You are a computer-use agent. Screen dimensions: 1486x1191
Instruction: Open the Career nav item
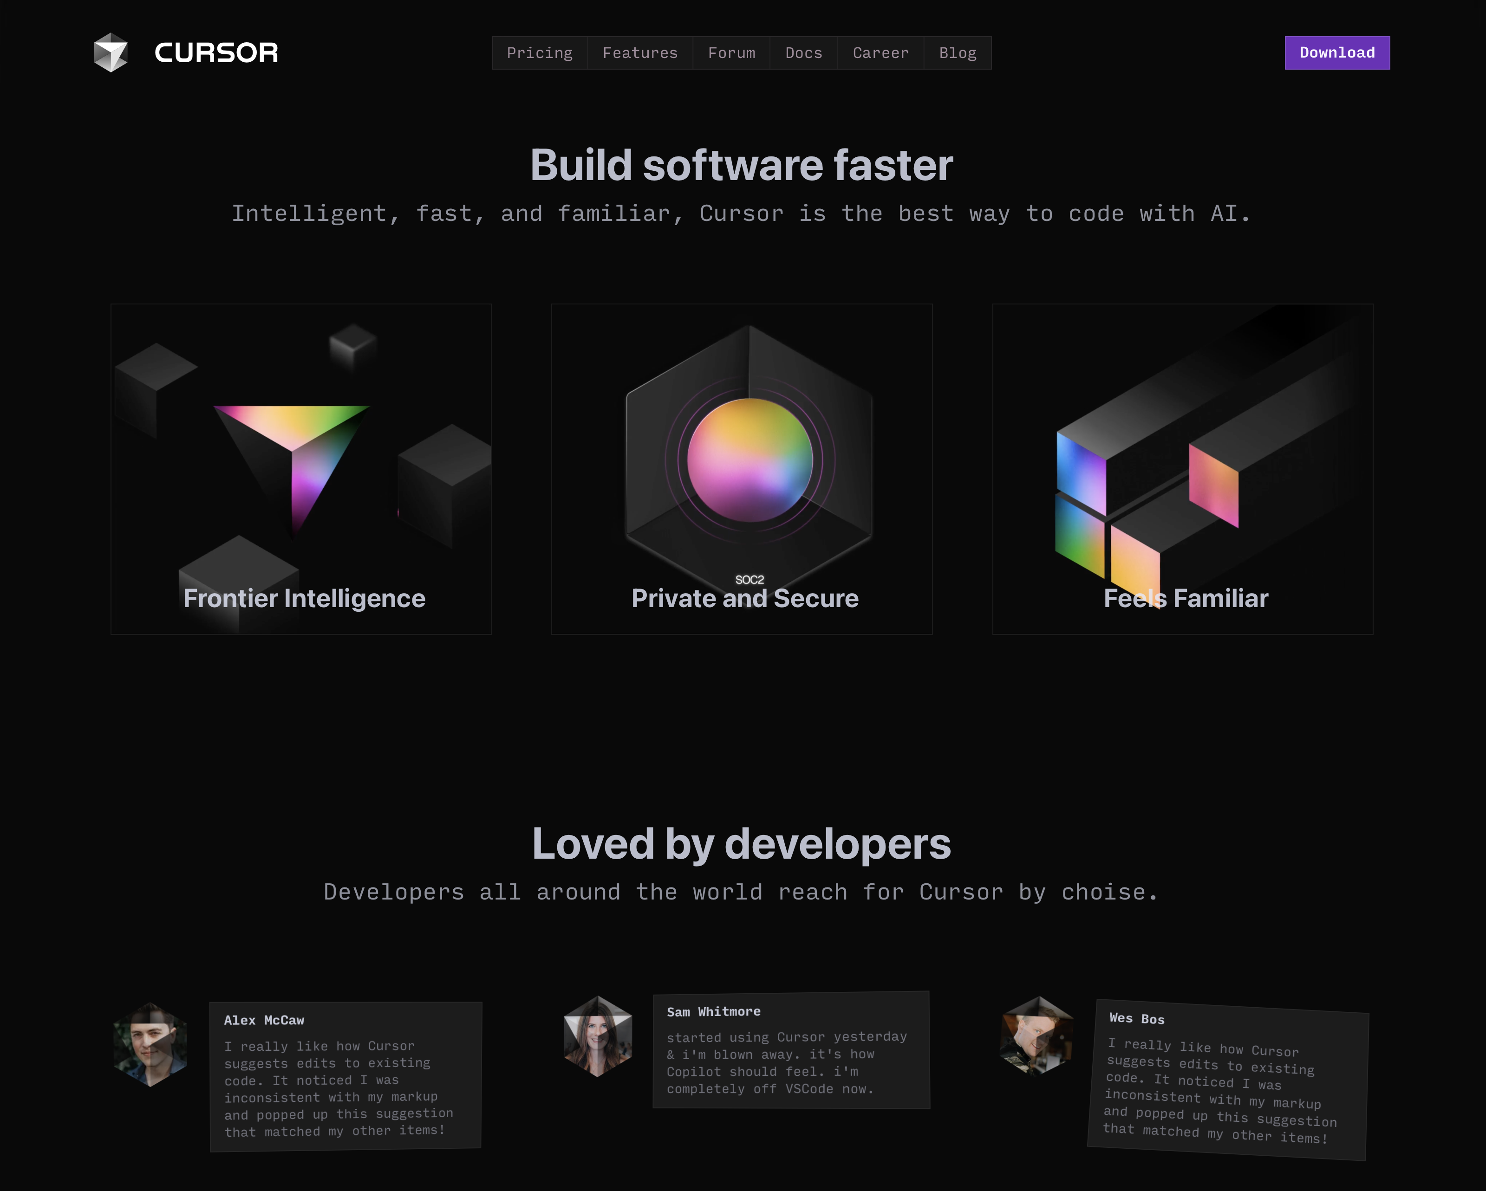click(x=880, y=53)
